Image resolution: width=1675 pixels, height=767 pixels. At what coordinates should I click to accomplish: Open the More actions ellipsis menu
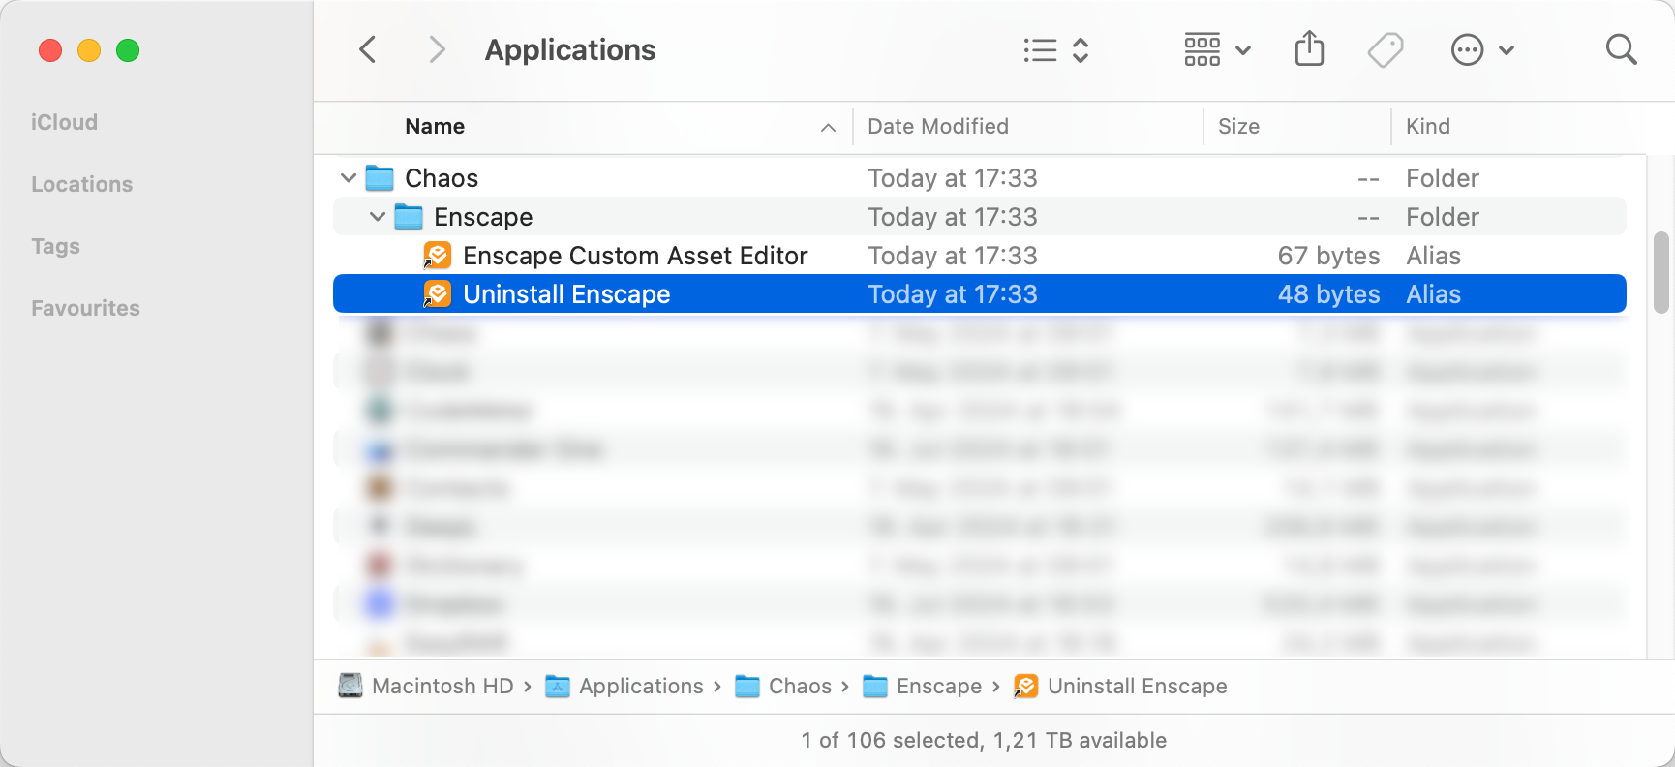click(x=1482, y=50)
